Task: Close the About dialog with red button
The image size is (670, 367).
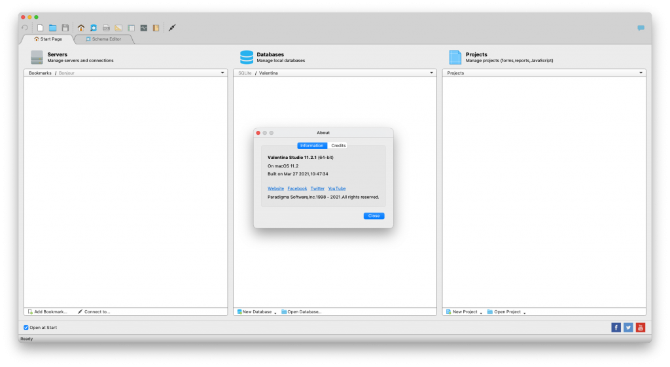Action: 258,133
